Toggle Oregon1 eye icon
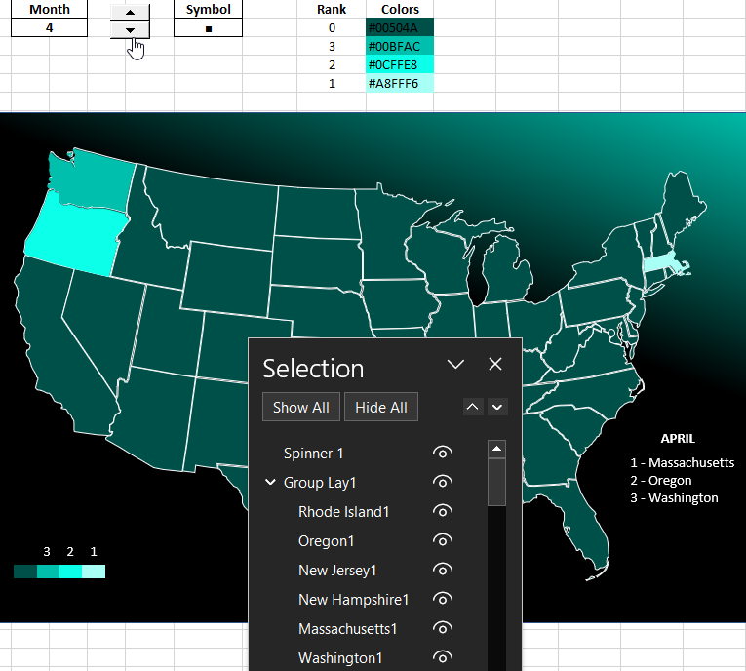 443,540
